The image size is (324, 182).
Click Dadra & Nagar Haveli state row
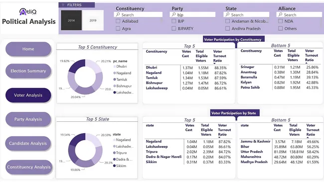188,157
